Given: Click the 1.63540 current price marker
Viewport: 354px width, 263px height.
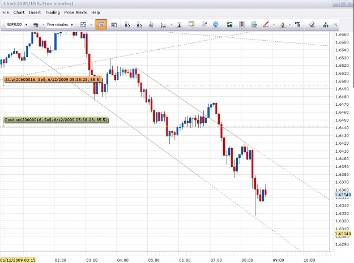Looking at the screenshot, I should tap(343, 195).
